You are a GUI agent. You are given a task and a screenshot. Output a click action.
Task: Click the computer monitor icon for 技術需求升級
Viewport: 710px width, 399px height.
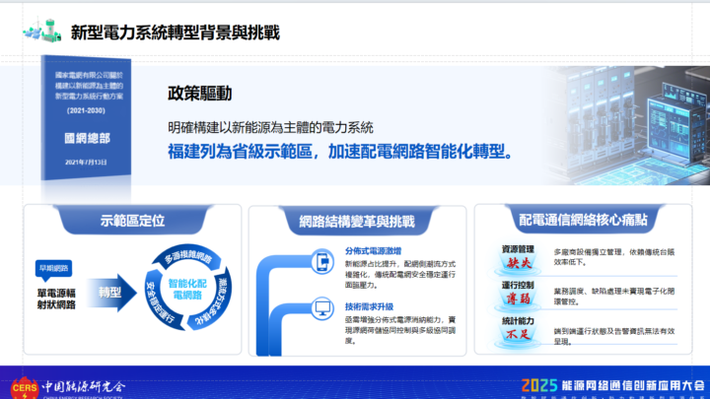pyautogui.click(x=323, y=307)
